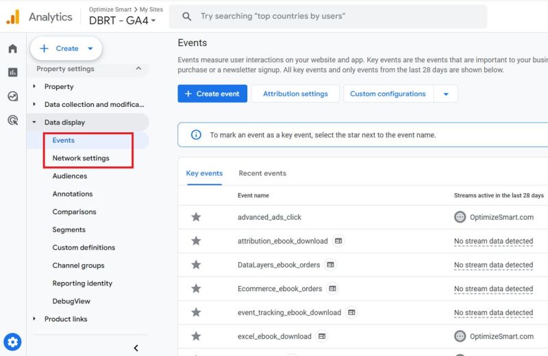The height and width of the screenshot is (356, 548).
Task: Click the Create event button
Action: coord(212,94)
